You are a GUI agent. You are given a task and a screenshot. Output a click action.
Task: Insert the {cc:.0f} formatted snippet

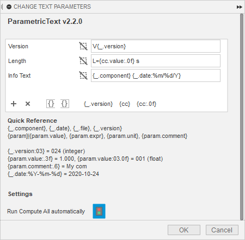pos(146,104)
